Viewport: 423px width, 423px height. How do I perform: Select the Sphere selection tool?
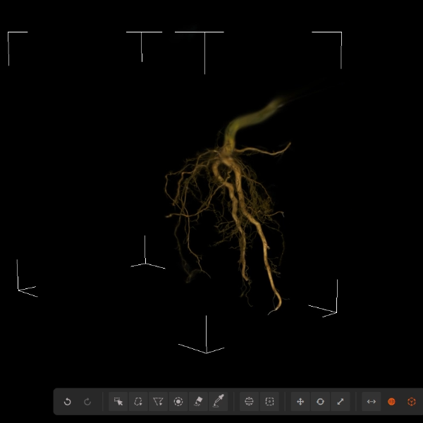(249, 401)
